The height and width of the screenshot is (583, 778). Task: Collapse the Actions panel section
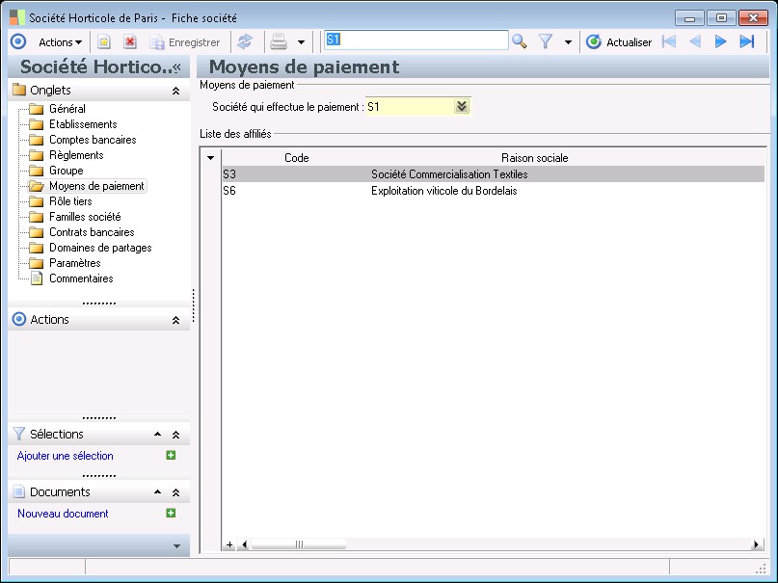click(175, 320)
